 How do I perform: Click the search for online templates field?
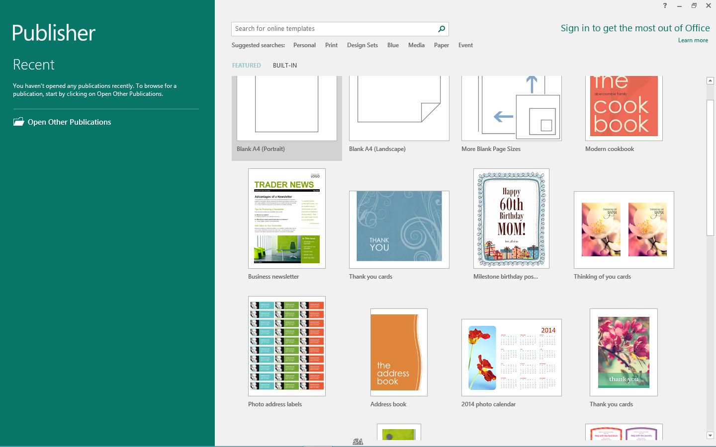click(333, 29)
